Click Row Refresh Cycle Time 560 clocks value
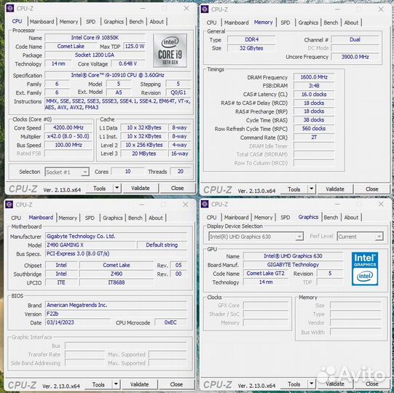The height and width of the screenshot is (393, 394). [x=314, y=129]
